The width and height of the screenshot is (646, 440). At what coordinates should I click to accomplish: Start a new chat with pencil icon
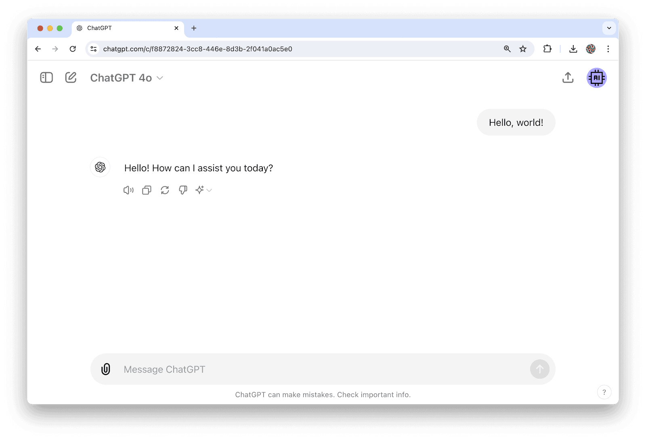(71, 77)
